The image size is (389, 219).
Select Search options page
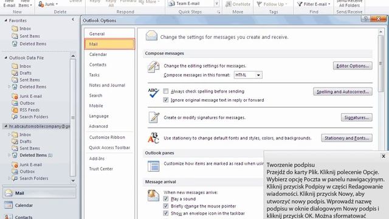click(109, 96)
